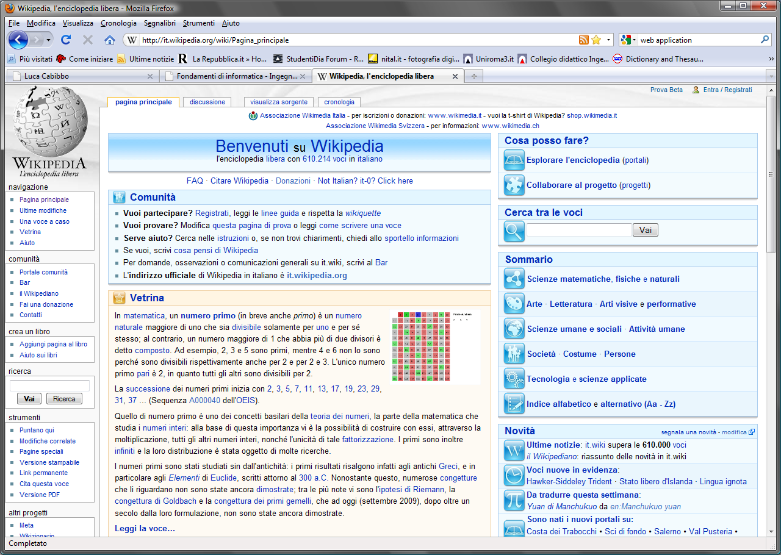Click the stop loading X icon
The image size is (781, 555).
[x=88, y=40]
